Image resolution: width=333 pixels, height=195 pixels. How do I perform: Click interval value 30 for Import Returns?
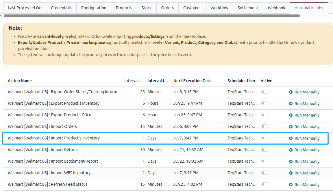pos(142,150)
